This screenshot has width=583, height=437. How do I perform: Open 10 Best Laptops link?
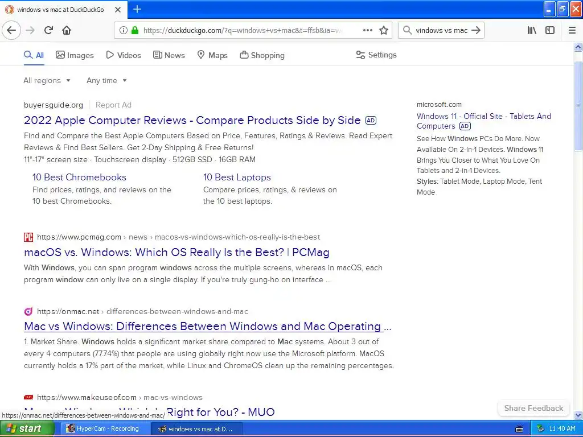point(237,178)
